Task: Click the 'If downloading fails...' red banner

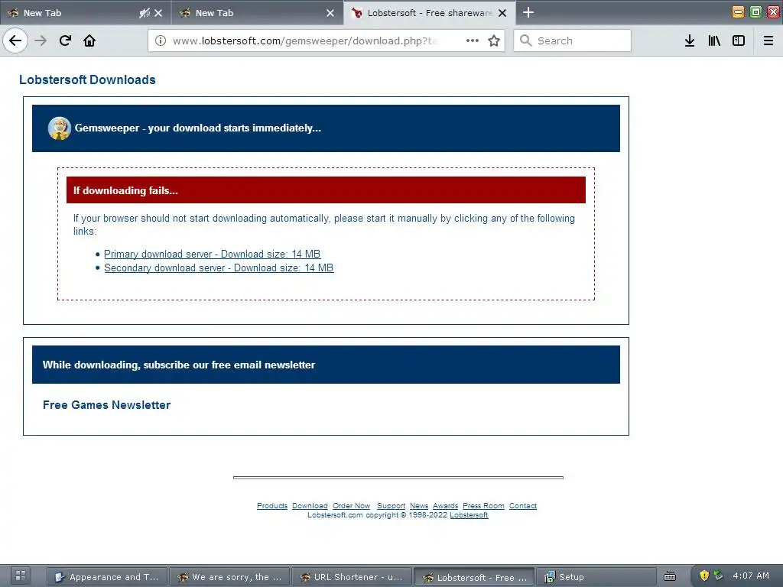Action: pyautogui.click(x=326, y=190)
